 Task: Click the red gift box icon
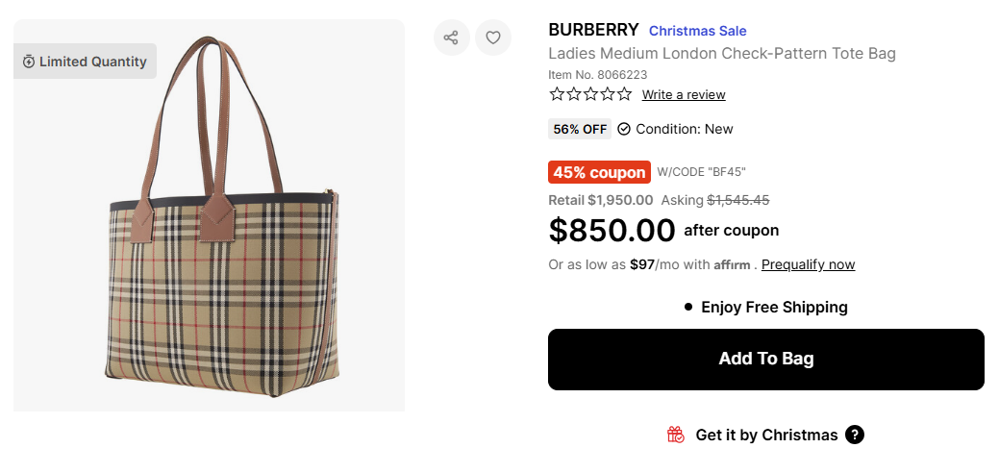(676, 435)
